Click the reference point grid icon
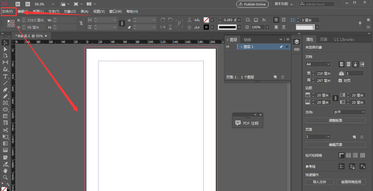373x191 pixels. coord(11,23)
